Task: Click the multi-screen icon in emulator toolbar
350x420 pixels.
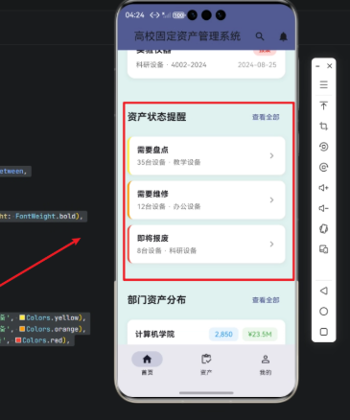Action: (323, 249)
